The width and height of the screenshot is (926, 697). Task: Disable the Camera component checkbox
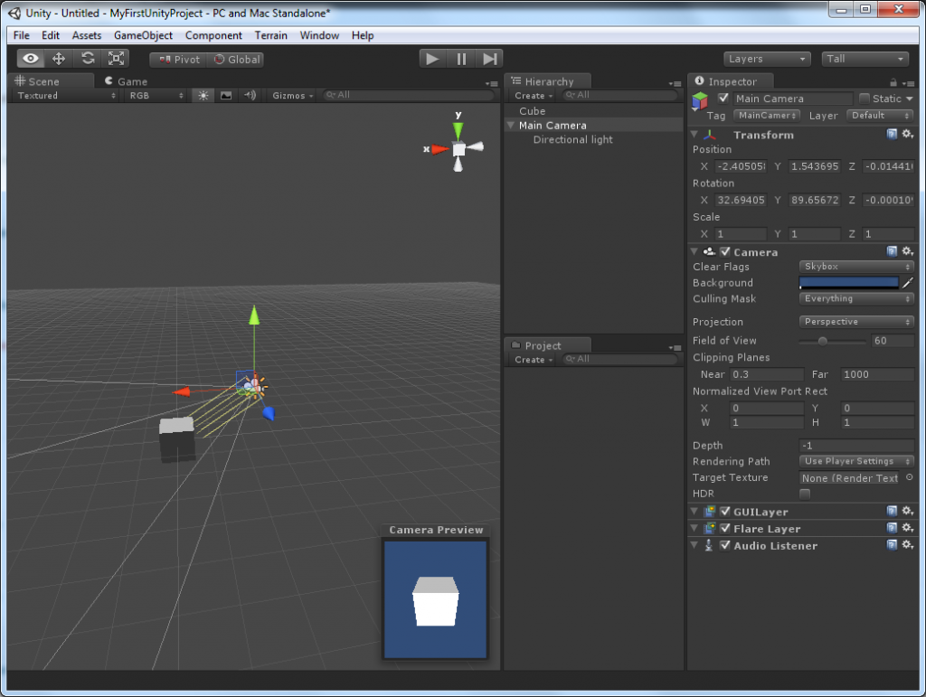coord(725,252)
